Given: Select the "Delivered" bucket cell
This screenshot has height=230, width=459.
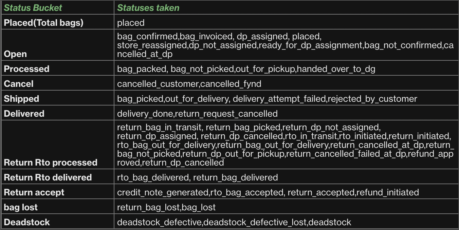Looking at the screenshot, I should [x=24, y=114].
